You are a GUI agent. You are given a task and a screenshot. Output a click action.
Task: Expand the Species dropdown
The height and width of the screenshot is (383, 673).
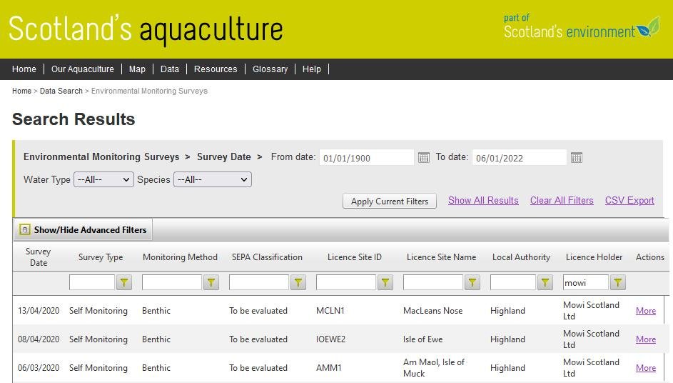213,180
